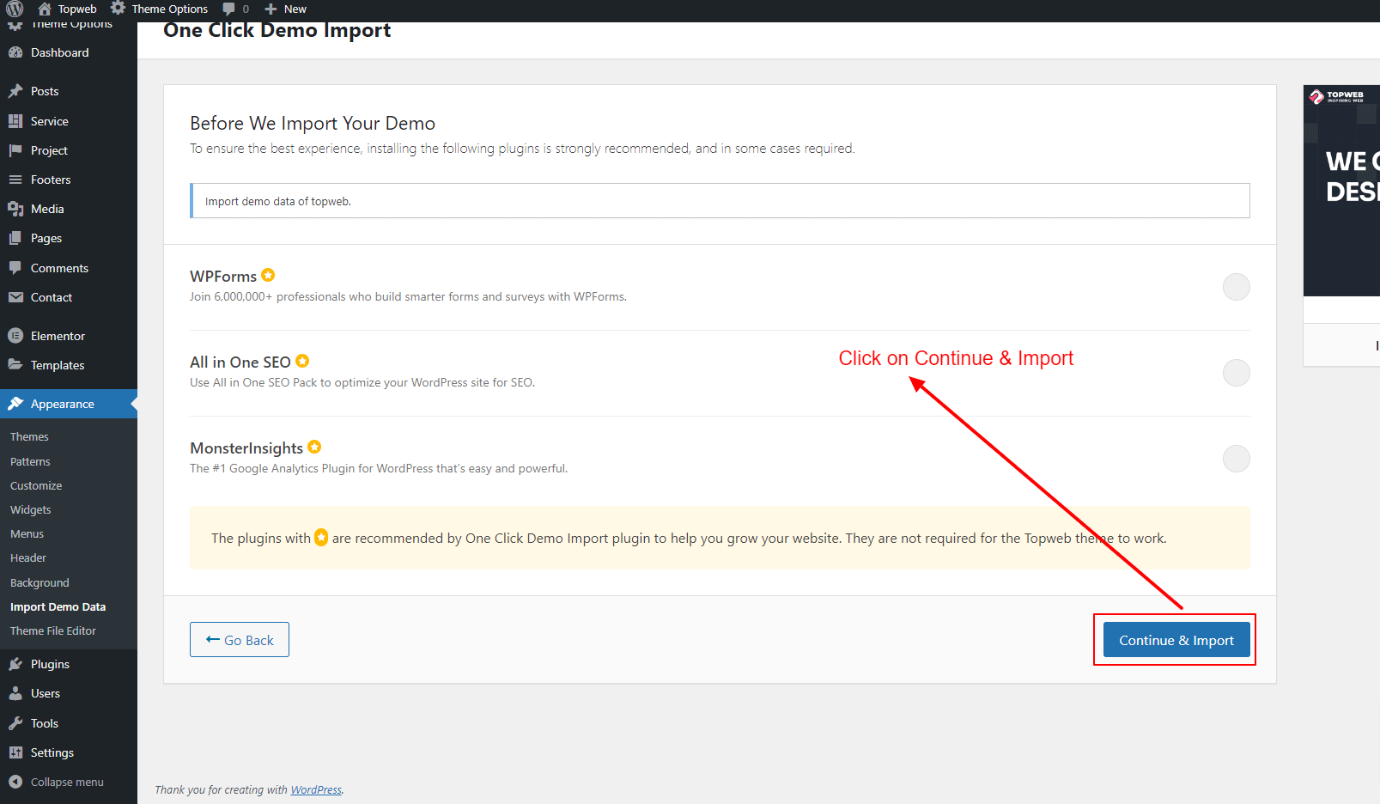Click the Go Back button
The width and height of the screenshot is (1380, 804).
[240, 640]
